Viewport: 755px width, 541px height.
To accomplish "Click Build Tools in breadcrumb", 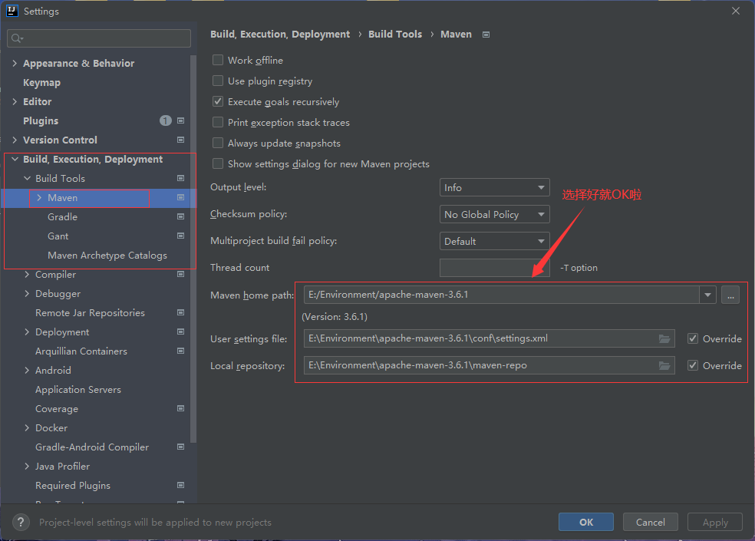I will coord(395,35).
